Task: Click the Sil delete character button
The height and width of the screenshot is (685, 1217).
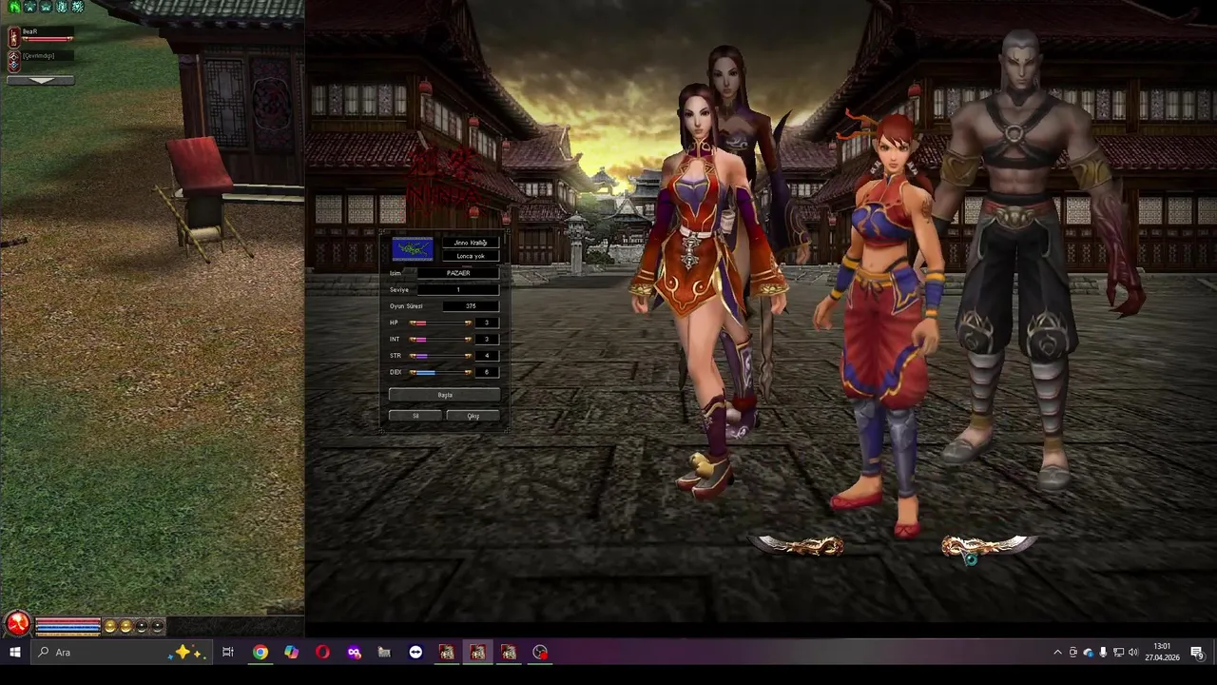Action: 415,416
